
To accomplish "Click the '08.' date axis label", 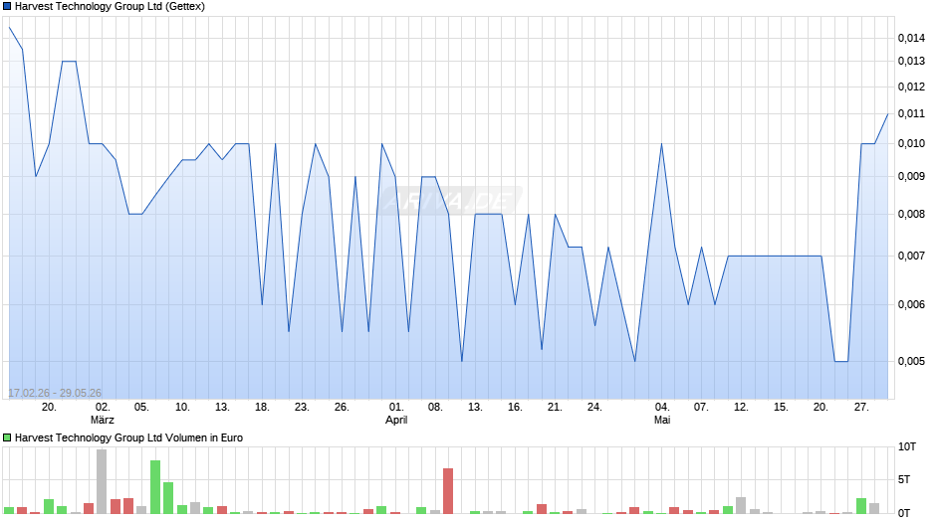I will (x=435, y=408).
